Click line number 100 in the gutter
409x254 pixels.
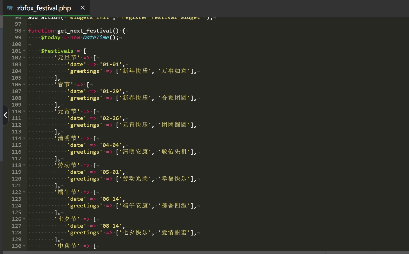pos(16,44)
